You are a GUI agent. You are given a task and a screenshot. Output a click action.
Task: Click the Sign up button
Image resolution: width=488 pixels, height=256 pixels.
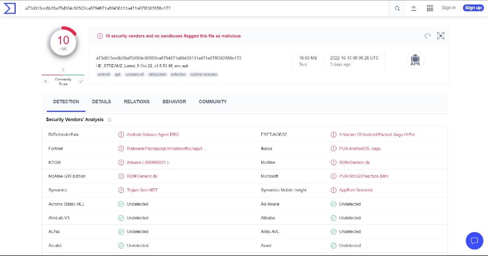(473, 8)
